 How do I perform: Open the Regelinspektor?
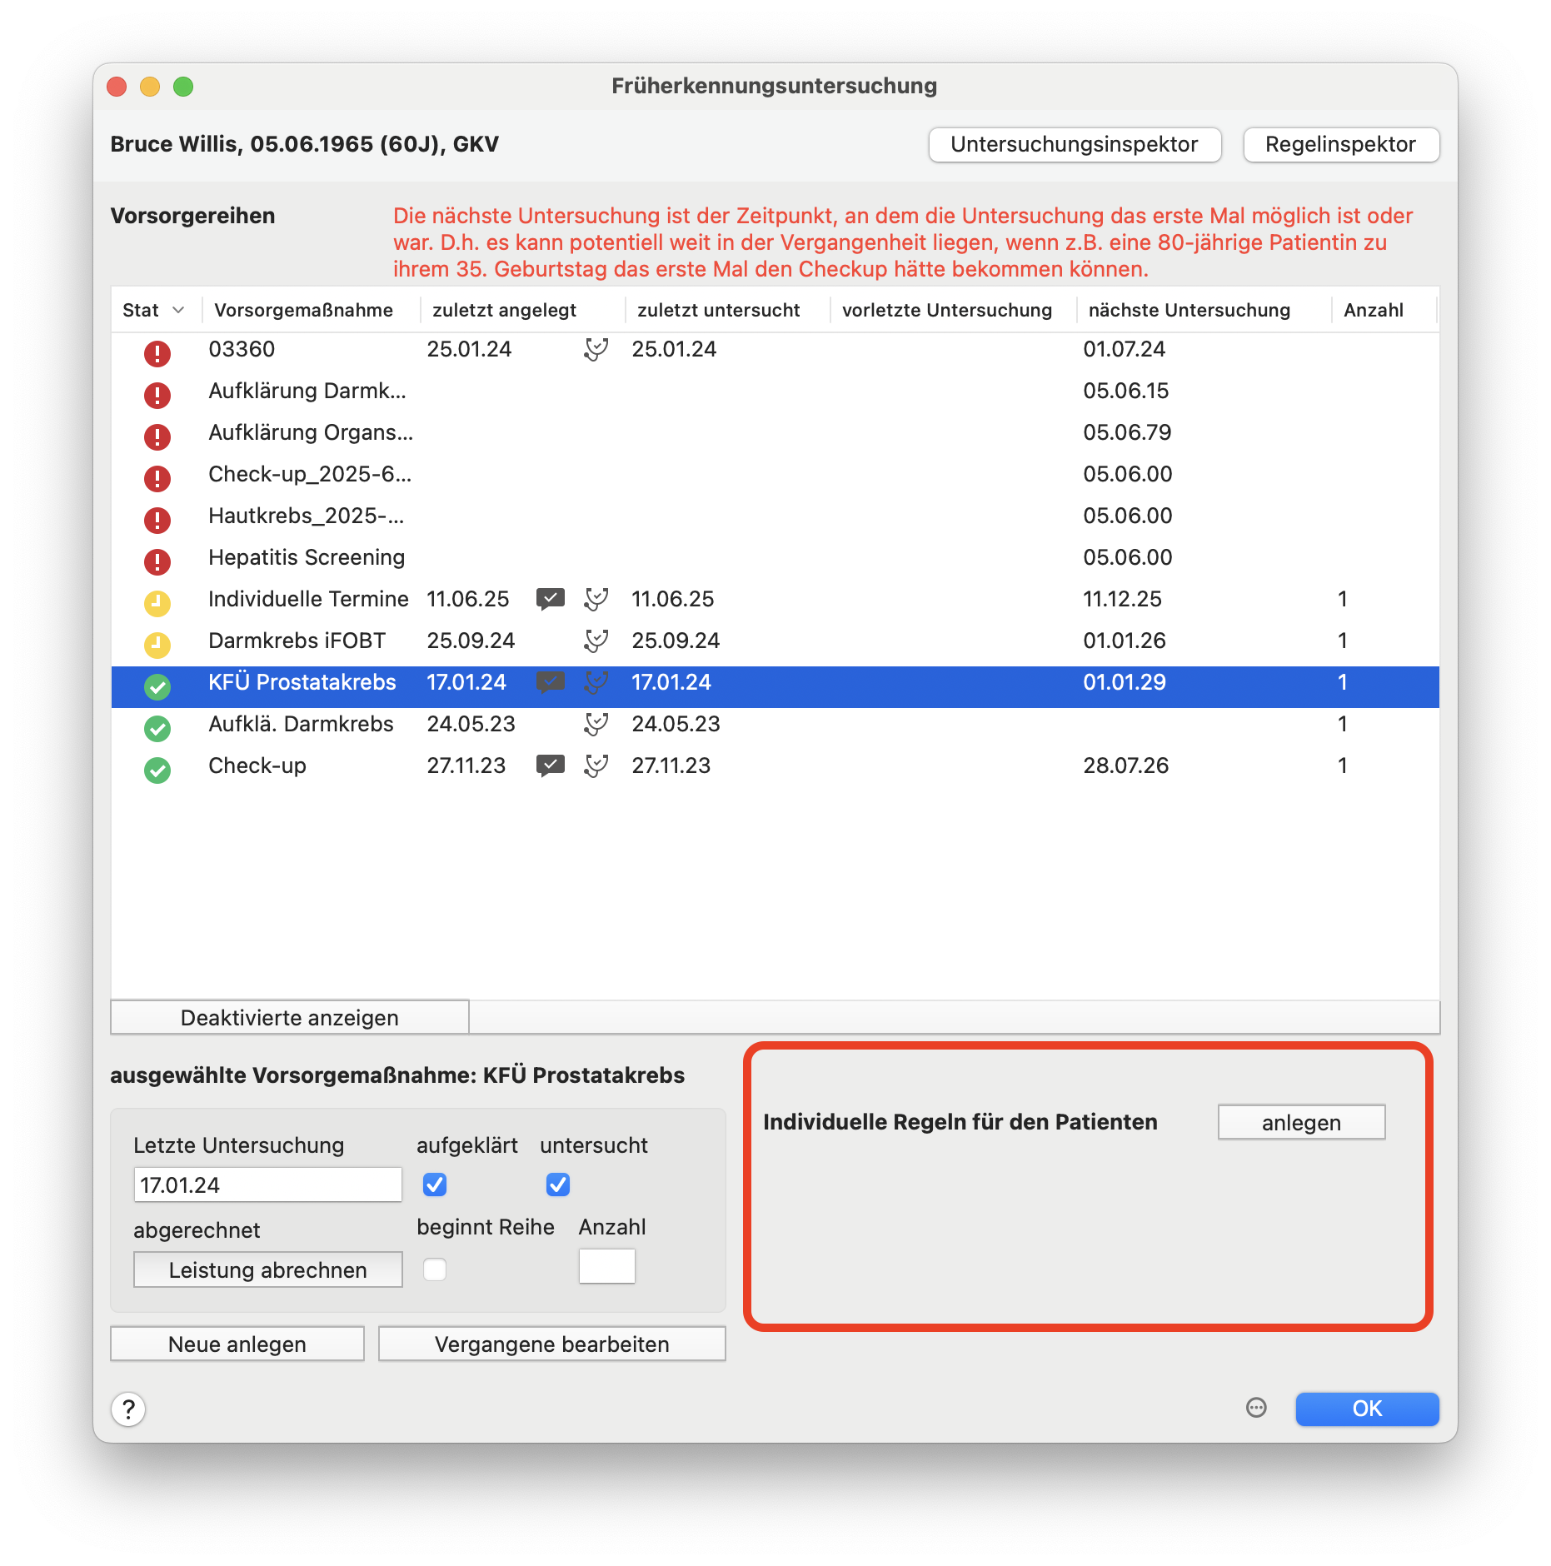[1340, 144]
